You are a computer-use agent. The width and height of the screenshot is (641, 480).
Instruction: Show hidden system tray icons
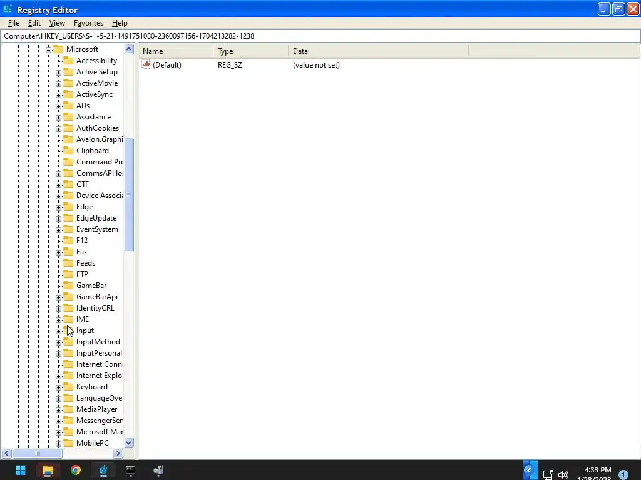coord(530,470)
